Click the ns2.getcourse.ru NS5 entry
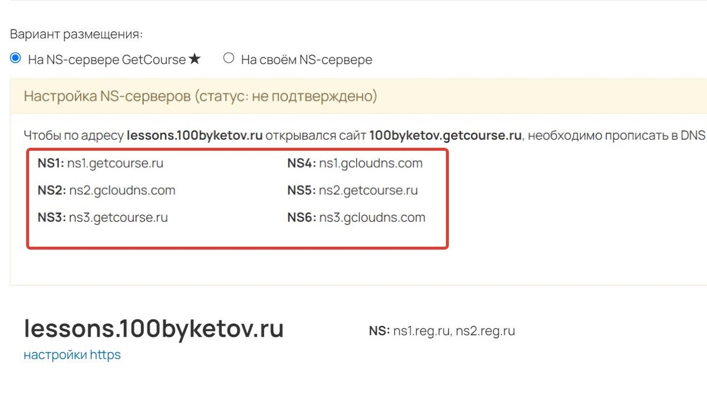Image resolution: width=707 pixels, height=405 pixels. 352,190
